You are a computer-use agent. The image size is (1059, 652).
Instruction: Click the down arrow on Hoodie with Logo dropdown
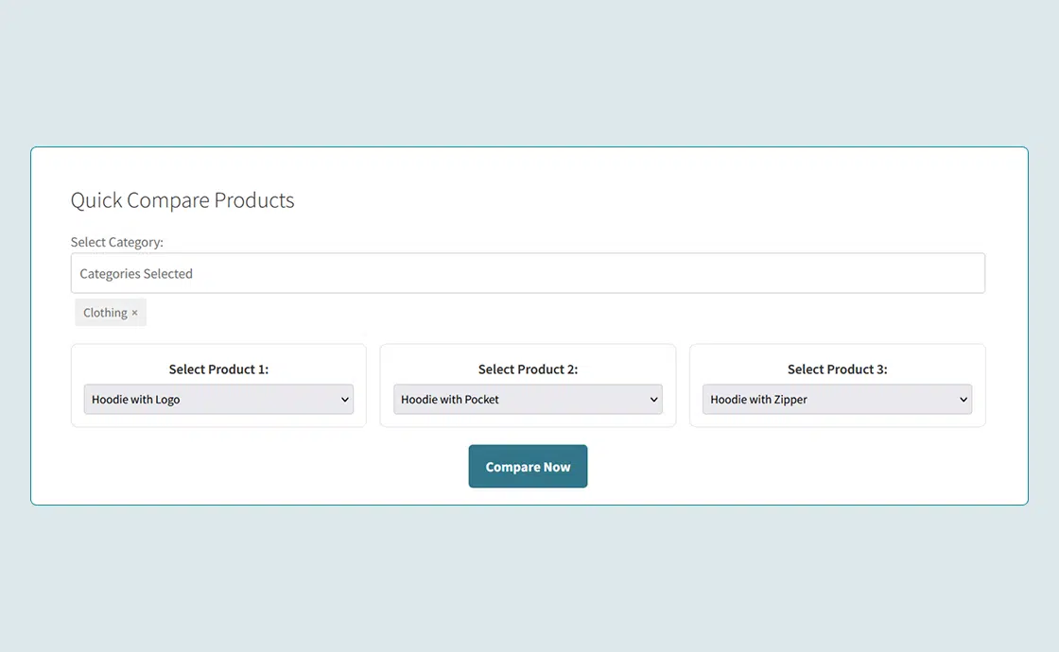tap(344, 400)
